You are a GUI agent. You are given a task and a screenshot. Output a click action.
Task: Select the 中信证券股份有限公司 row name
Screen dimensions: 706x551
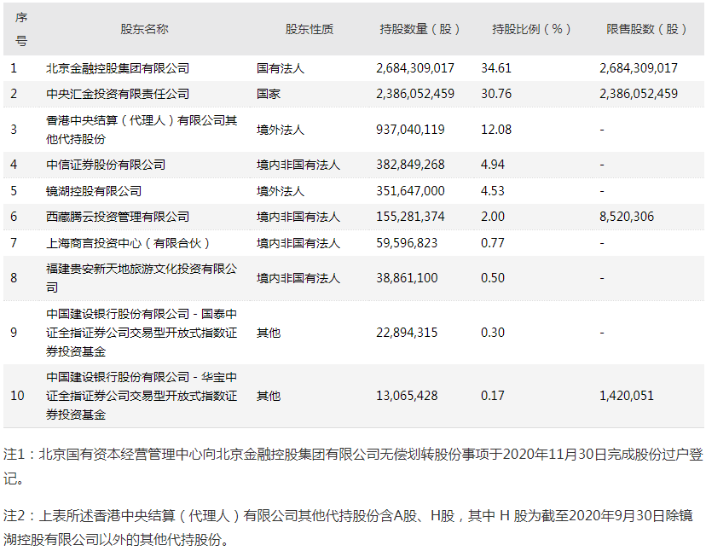106,165
